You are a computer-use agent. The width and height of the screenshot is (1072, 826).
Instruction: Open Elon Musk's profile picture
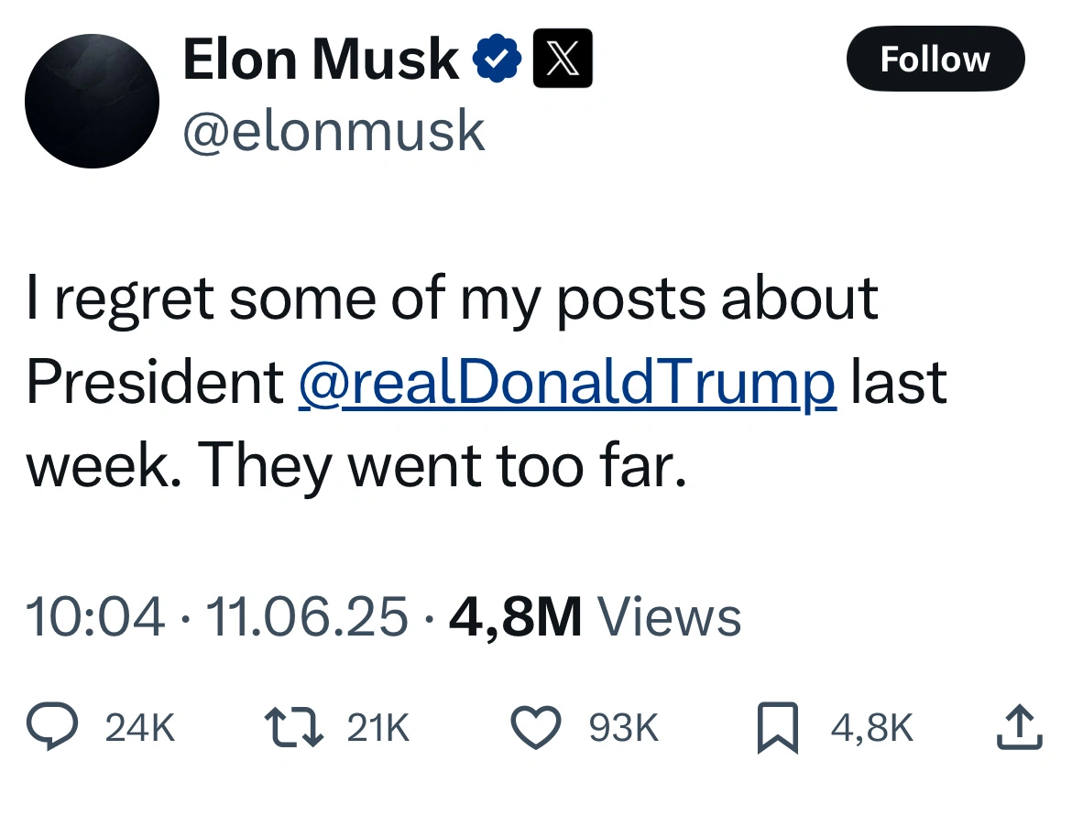tap(92, 101)
